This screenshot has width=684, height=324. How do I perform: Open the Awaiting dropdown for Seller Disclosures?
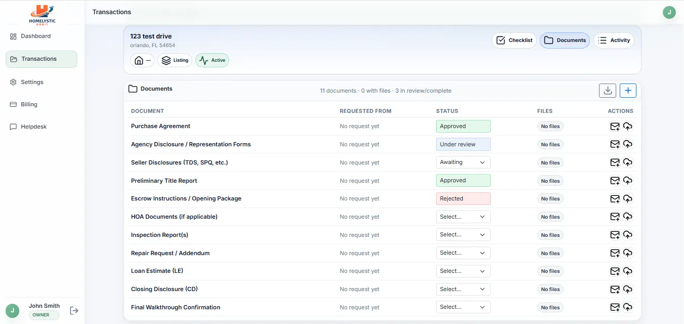(x=463, y=162)
